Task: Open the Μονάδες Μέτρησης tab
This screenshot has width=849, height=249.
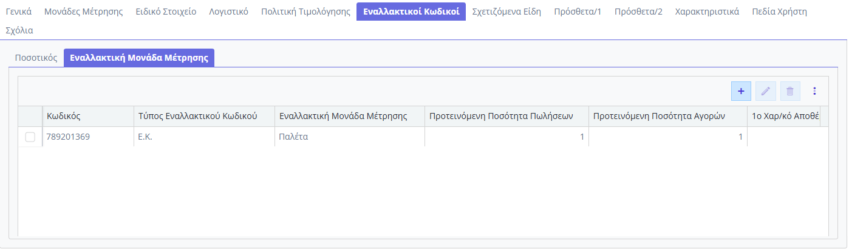Action: pos(83,12)
